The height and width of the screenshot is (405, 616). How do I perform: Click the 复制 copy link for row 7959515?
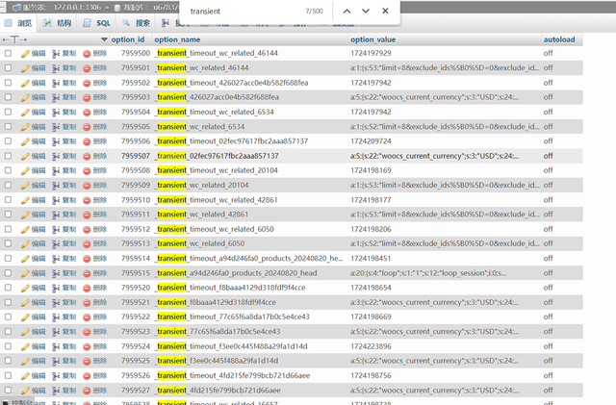pyautogui.click(x=69, y=273)
